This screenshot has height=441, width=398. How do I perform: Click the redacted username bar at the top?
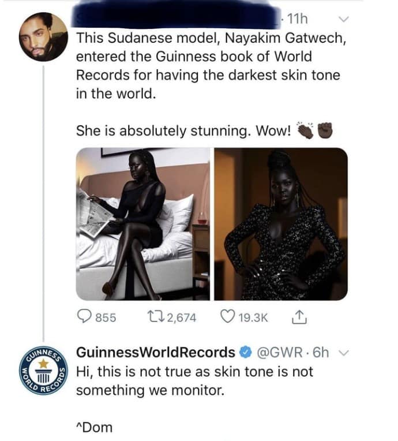coord(177,14)
